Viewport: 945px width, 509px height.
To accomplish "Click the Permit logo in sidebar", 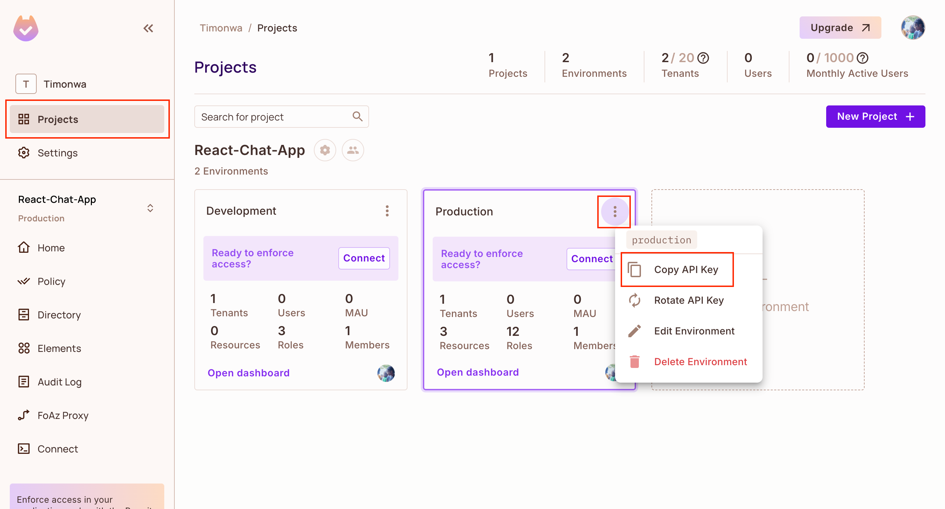I will [x=26, y=28].
